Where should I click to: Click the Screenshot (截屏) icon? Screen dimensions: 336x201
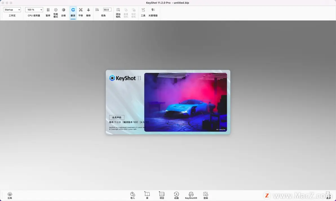pyautogui.click(x=328, y=194)
